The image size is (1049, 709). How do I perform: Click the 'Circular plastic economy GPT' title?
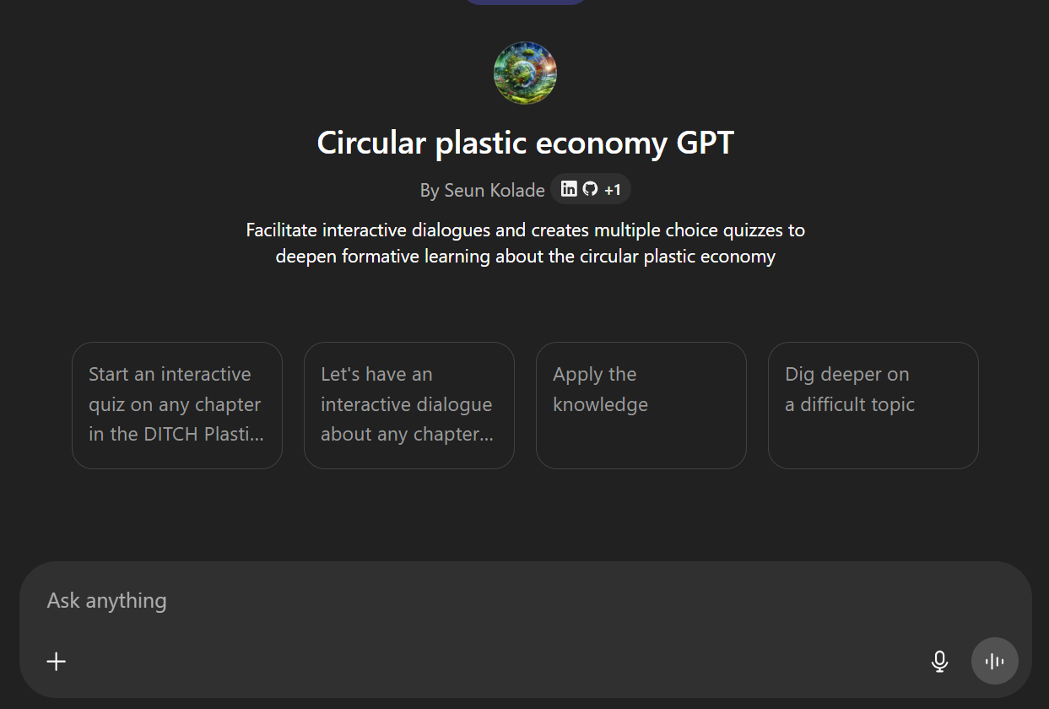pyautogui.click(x=525, y=143)
